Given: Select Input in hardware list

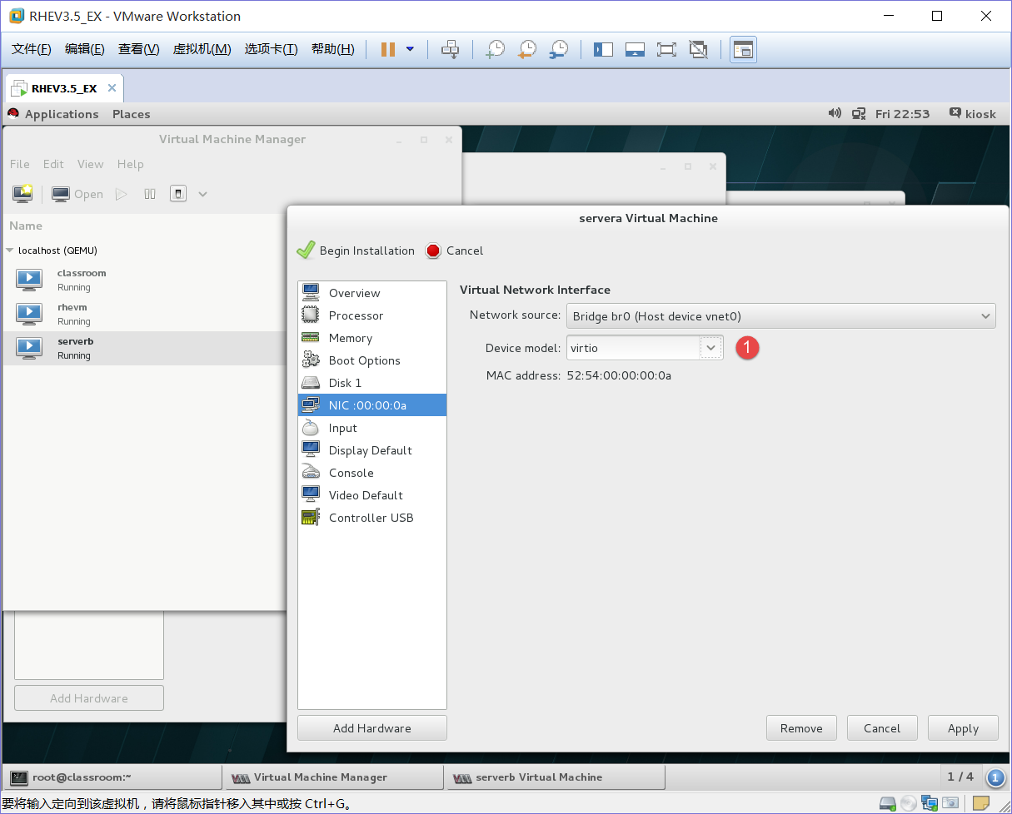Looking at the screenshot, I should pos(372,428).
